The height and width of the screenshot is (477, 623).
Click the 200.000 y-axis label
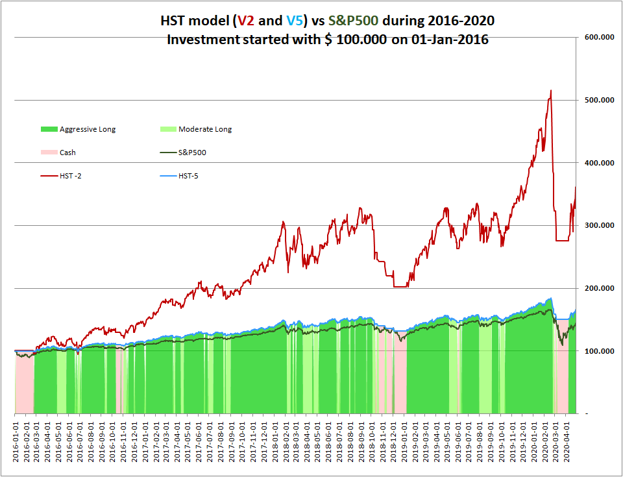[600, 288]
